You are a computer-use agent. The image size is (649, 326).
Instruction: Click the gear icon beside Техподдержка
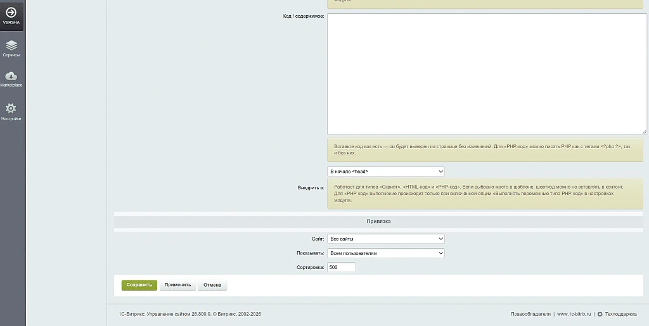click(600, 314)
